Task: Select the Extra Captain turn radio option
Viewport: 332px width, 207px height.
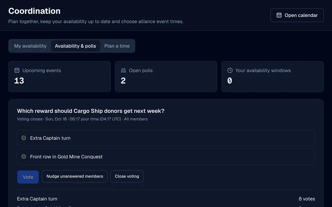Action: pos(24,138)
